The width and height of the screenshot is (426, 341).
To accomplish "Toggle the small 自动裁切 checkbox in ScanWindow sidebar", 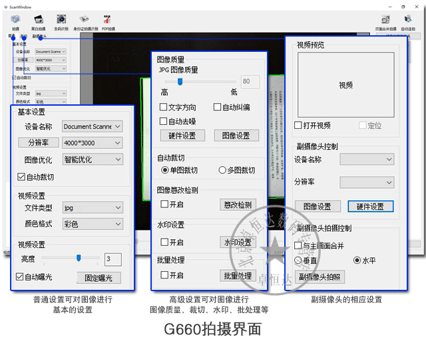I will (15, 78).
